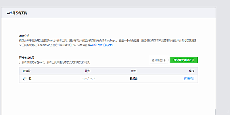Click the empty space between 昵称 and 状态 headers
The width and height of the screenshot is (230, 115).
click(x=109, y=71)
